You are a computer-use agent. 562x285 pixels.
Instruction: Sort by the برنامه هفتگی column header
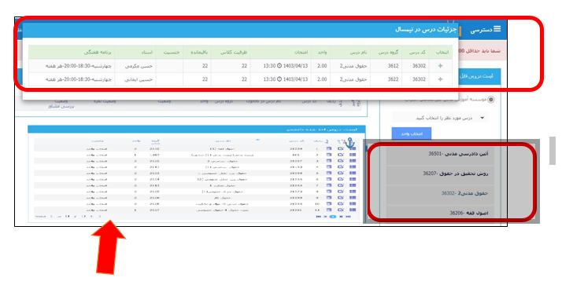click(x=98, y=52)
